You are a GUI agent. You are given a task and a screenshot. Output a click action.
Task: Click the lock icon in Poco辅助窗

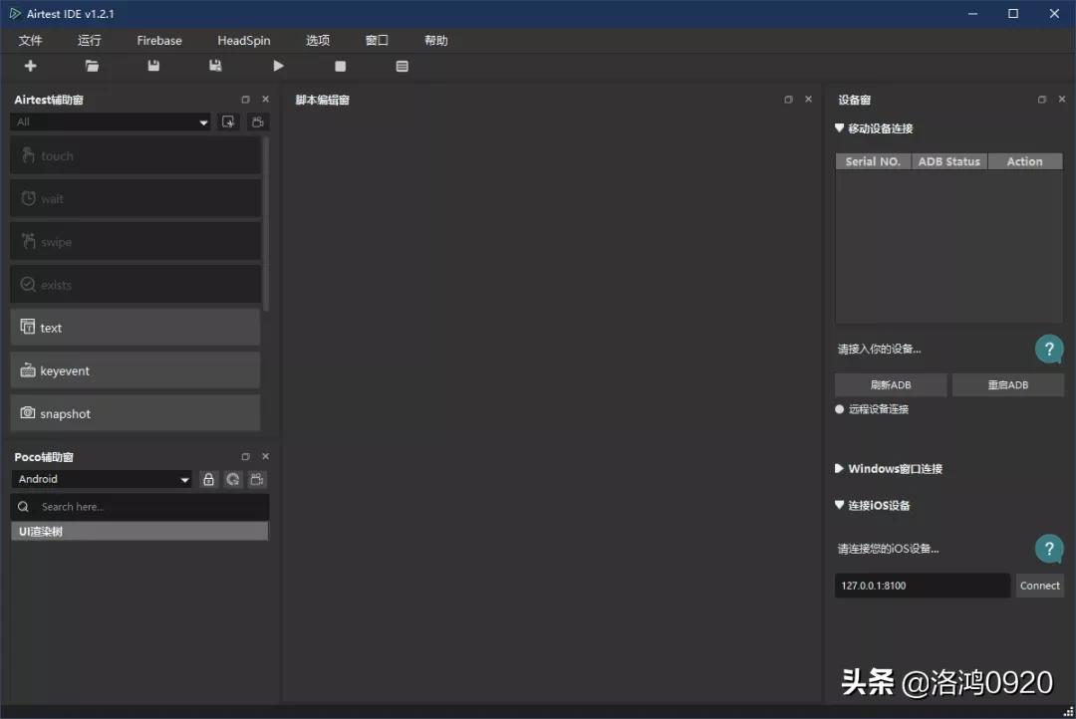(208, 479)
